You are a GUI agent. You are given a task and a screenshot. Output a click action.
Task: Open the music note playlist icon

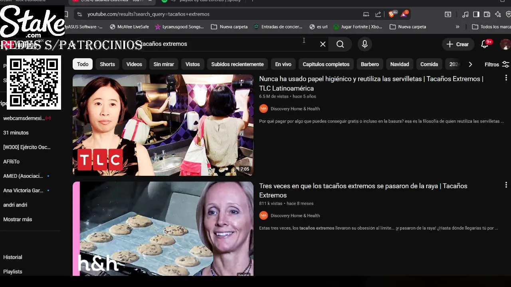coord(465,14)
